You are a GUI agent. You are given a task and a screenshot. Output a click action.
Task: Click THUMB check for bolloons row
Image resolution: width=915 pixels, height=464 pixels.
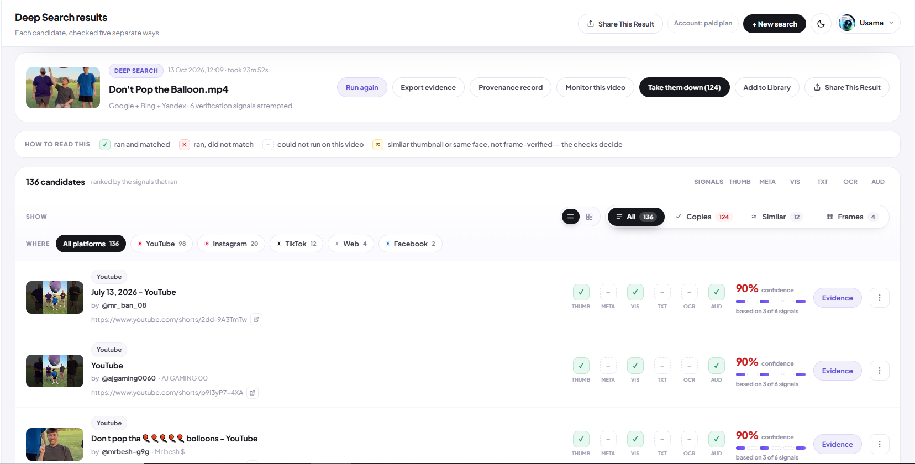pyautogui.click(x=581, y=439)
